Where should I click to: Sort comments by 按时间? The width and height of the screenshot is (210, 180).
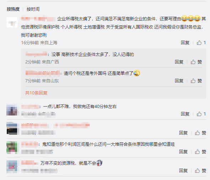[33, 9]
